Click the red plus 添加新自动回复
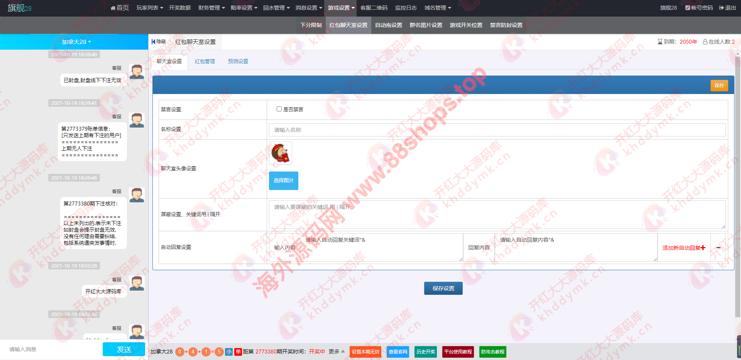This screenshot has height=360, width=741. click(x=703, y=248)
